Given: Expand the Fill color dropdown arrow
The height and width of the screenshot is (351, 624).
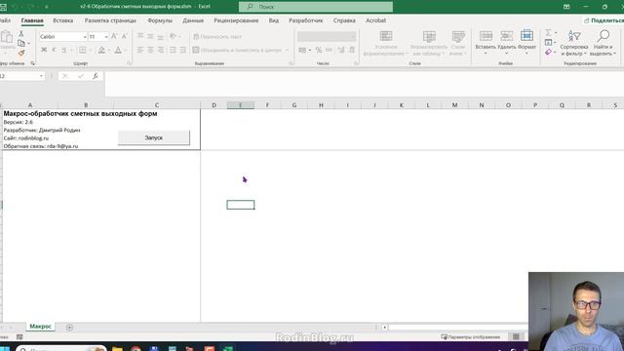Looking at the screenshot, I should pos(109,50).
